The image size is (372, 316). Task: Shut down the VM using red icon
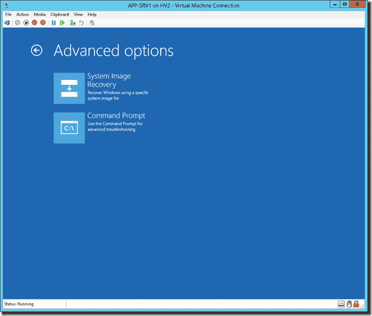[x=34, y=23]
